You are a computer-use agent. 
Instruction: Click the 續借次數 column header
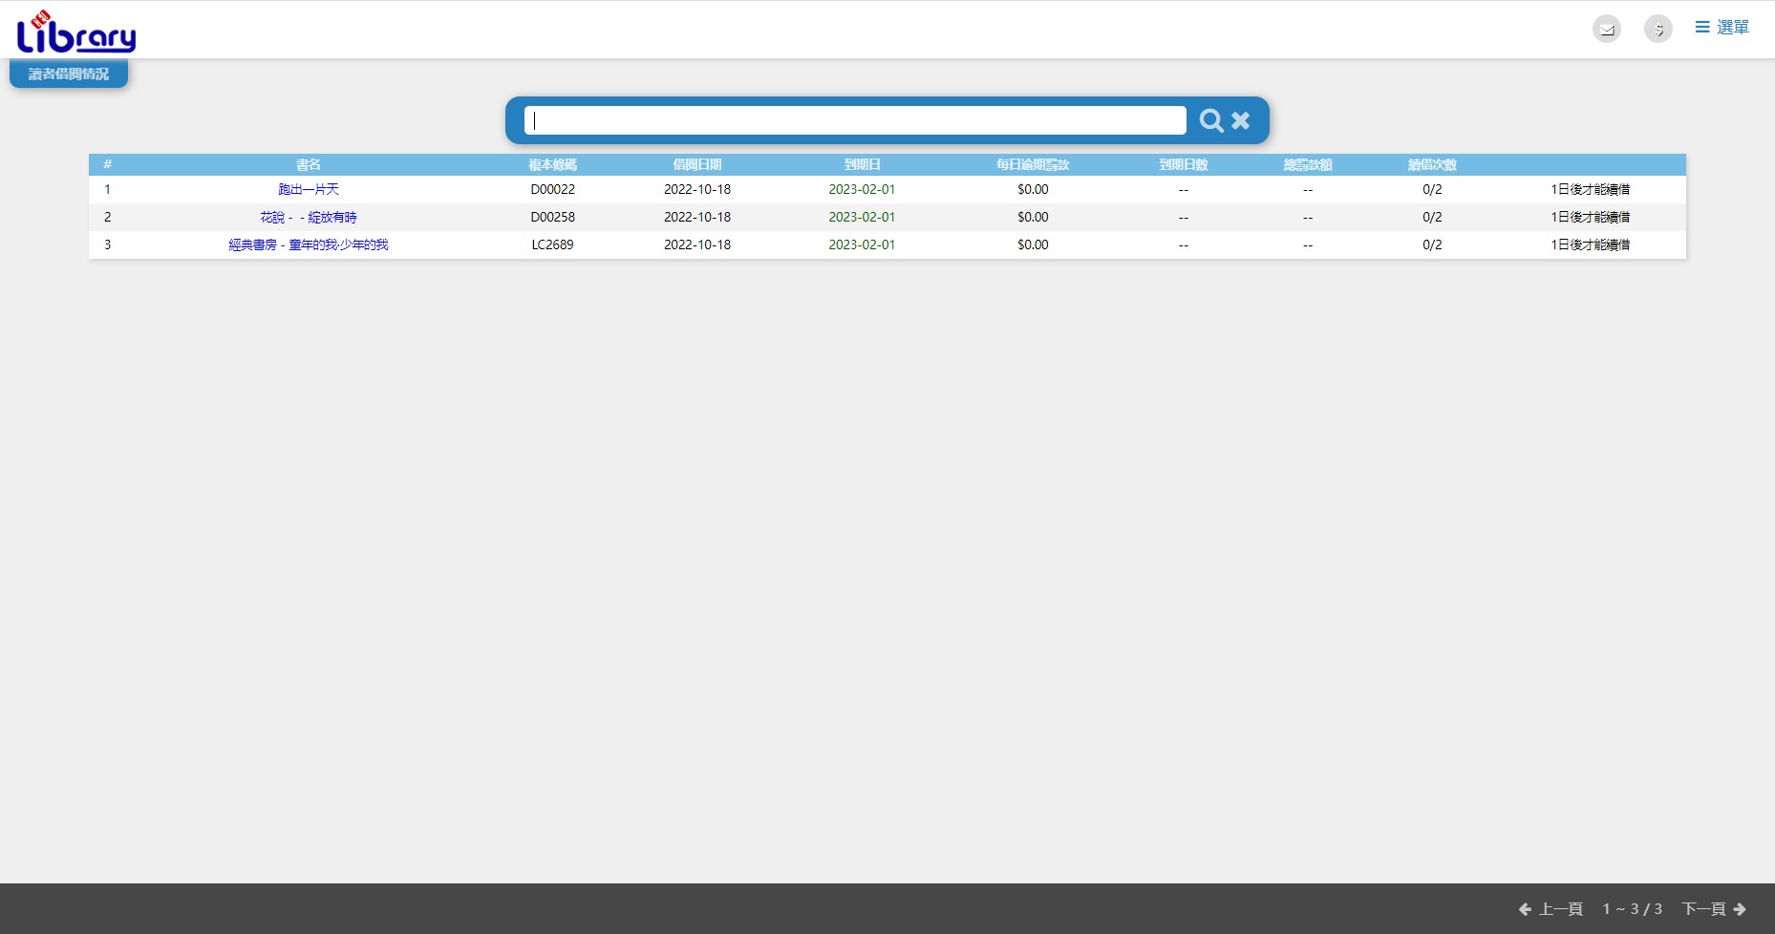[1432, 165]
